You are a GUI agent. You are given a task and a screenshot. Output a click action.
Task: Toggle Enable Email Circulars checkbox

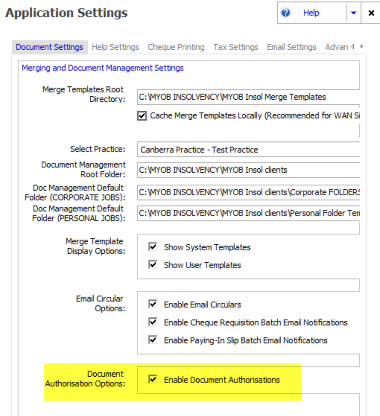(153, 305)
